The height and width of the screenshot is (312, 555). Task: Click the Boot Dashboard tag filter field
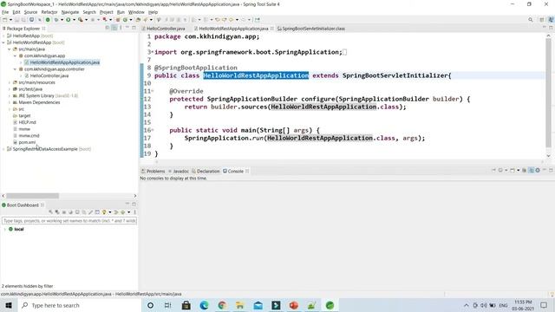tap(69, 221)
